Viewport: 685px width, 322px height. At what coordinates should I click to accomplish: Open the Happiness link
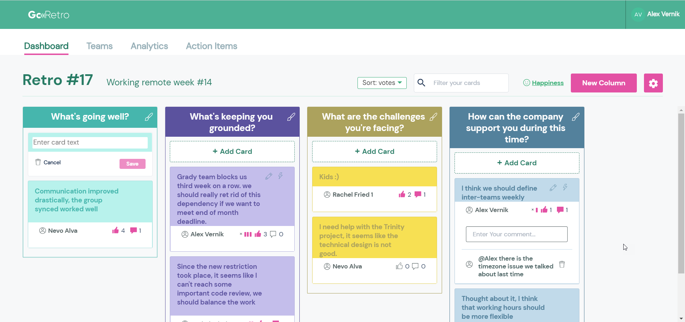click(547, 83)
